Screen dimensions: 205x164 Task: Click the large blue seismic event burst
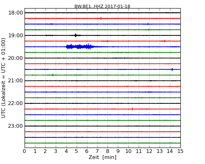pos(81,47)
